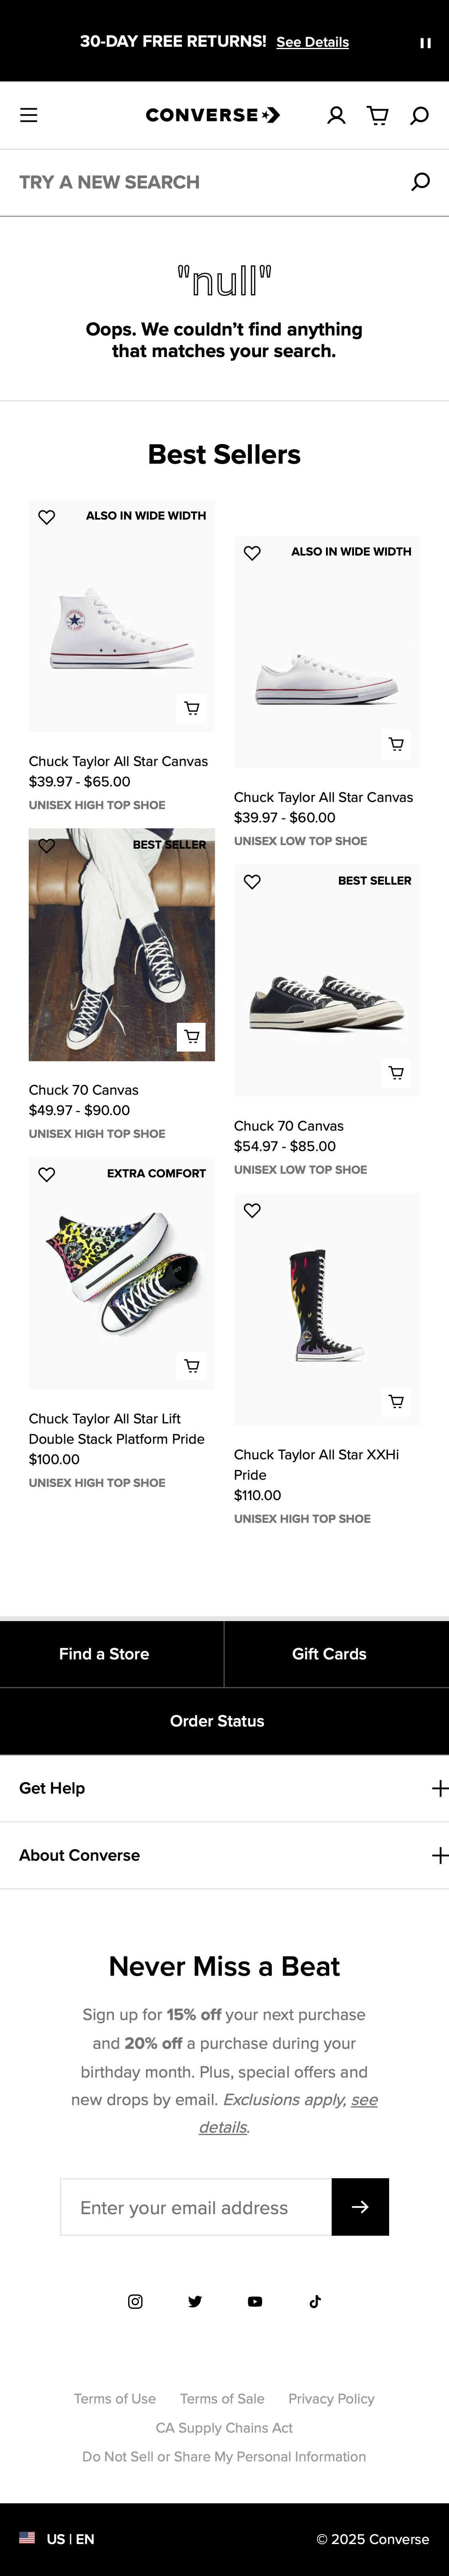
Task: Open Converse's TikTok via social icon
Action: point(314,2301)
